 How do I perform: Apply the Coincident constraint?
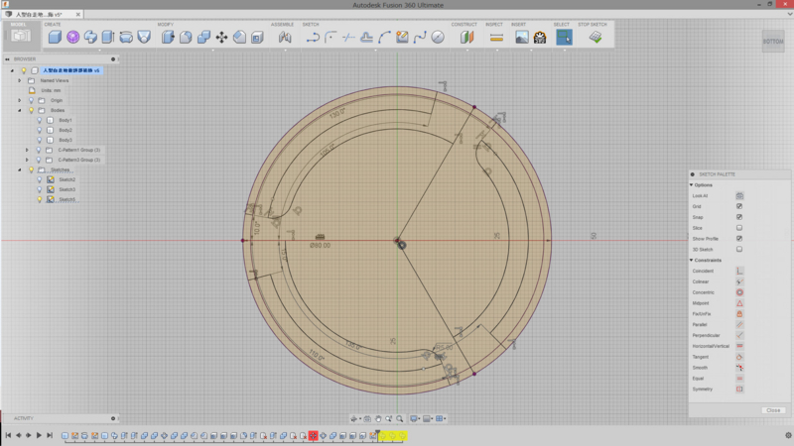739,271
